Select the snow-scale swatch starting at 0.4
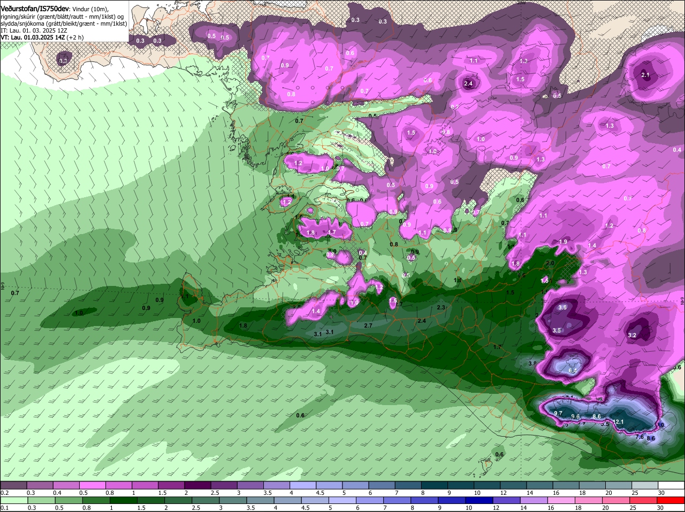The width and height of the screenshot is (685, 512). click(x=66, y=485)
